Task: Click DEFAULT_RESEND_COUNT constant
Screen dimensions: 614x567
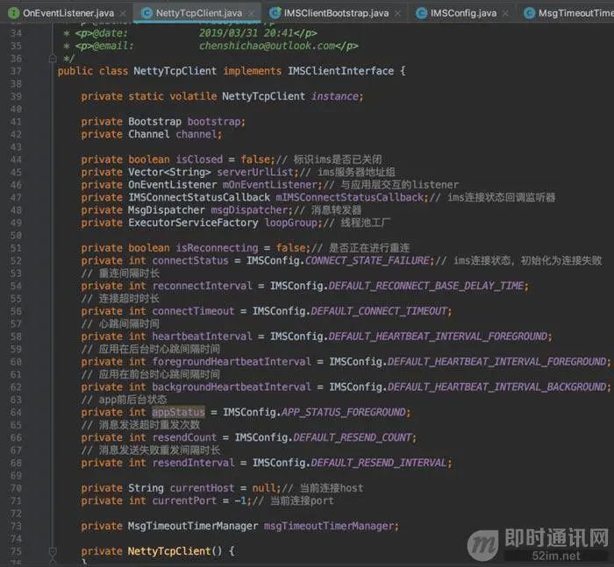Action: pos(353,437)
